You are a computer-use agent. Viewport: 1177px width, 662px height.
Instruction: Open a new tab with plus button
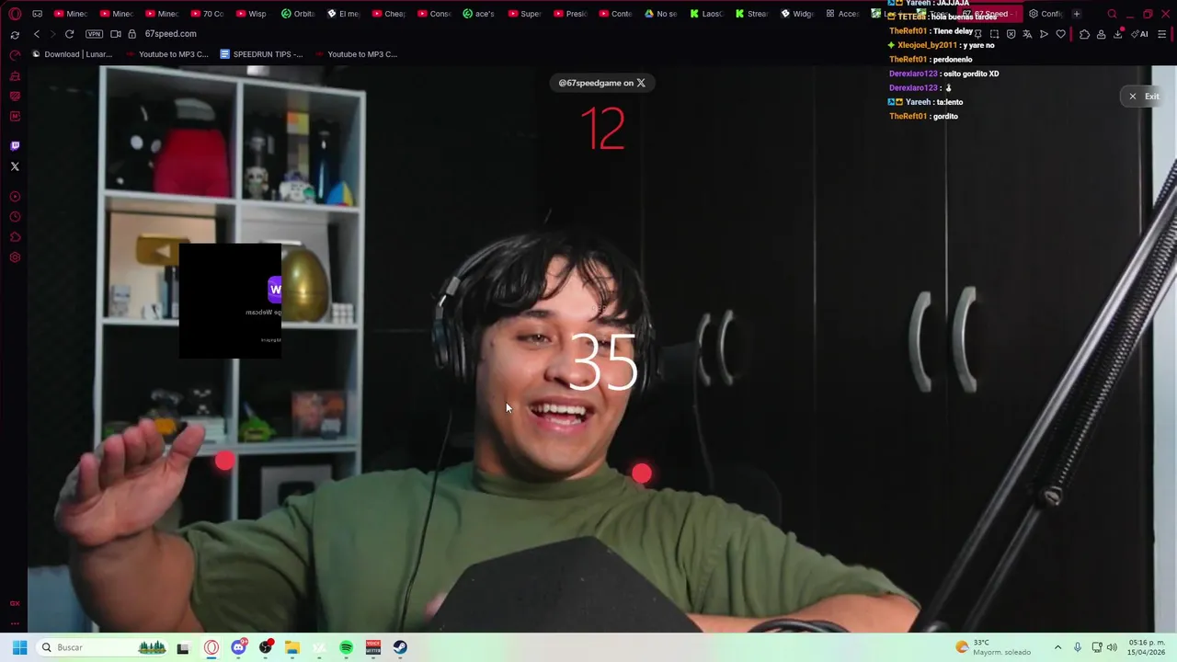1077,14
